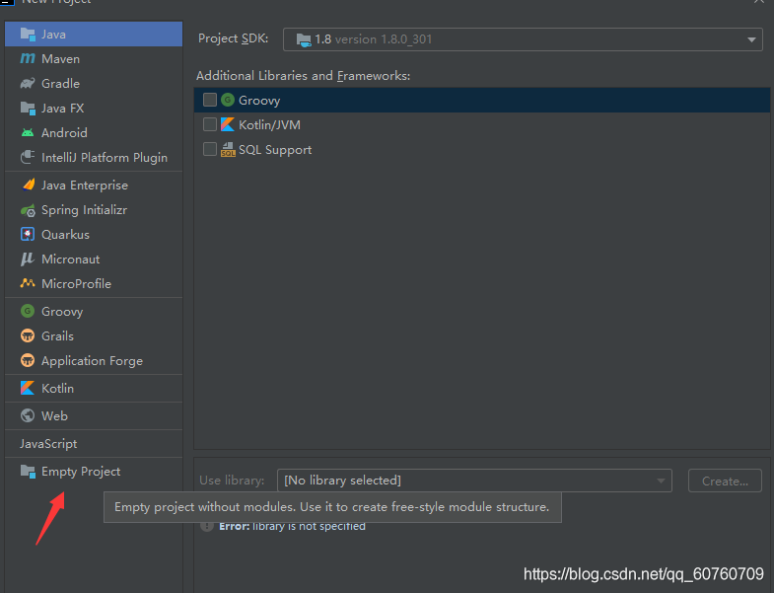Enable the Kotlin/JVM checkbox
The width and height of the screenshot is (774, 593).
tap(210, 124)
